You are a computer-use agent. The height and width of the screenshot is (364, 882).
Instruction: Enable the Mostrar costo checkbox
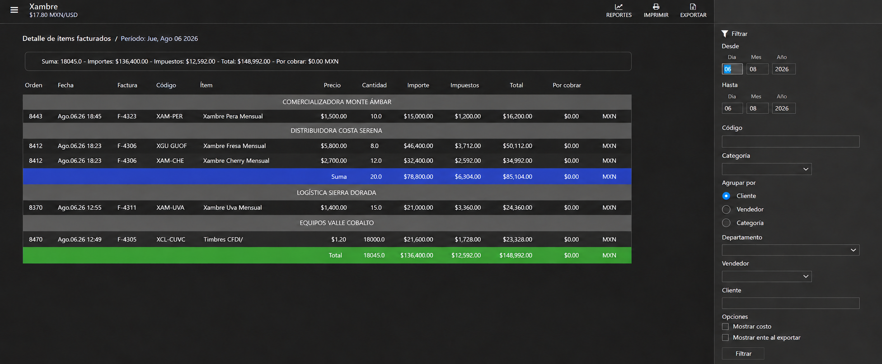tap(725, 327)
